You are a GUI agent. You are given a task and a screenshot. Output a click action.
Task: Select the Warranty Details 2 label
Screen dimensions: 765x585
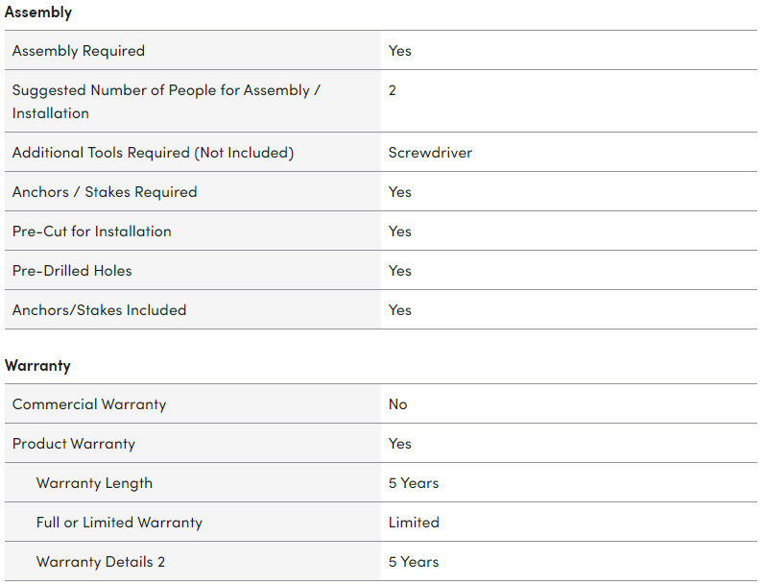click(x=101, y=561)
